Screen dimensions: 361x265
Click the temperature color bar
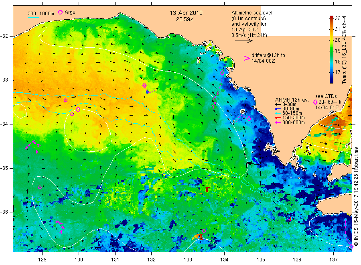(331, 49)
